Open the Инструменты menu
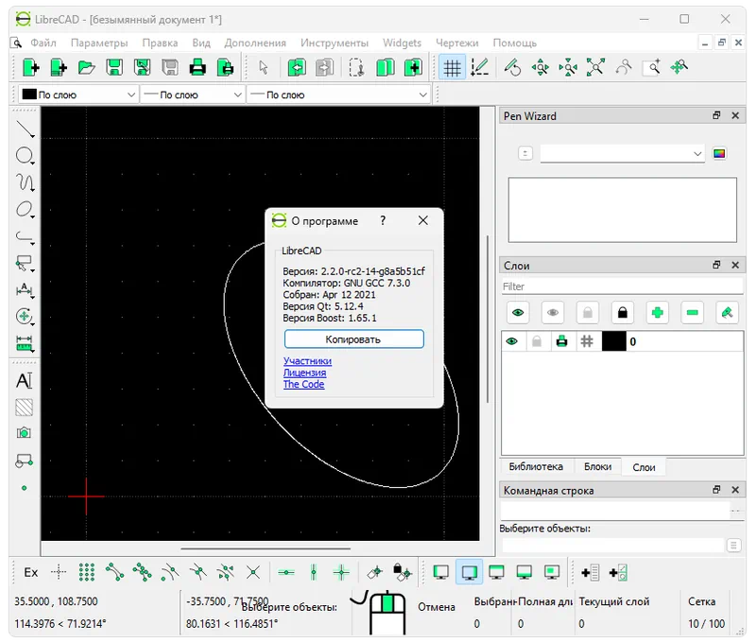The width and height of the screenshot is (756, 642). coord(335,43)
